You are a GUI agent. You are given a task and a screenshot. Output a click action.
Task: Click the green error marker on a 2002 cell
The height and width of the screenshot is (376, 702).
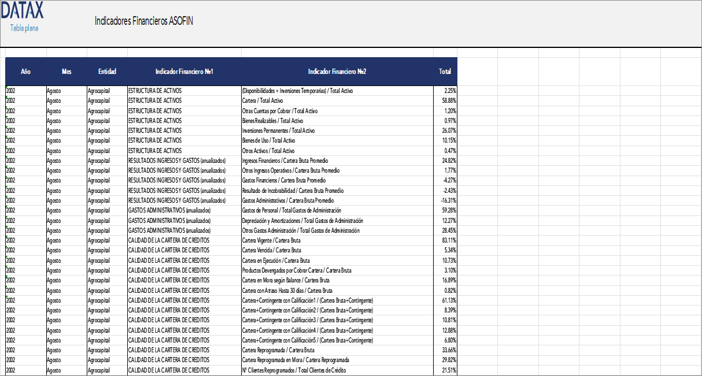[x=7, y=88]
